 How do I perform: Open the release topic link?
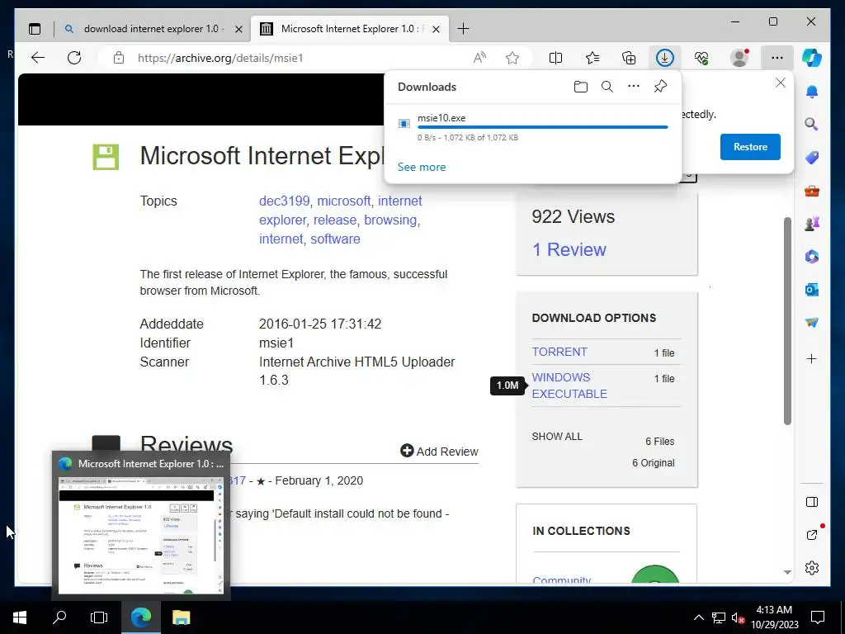[335, 220]
